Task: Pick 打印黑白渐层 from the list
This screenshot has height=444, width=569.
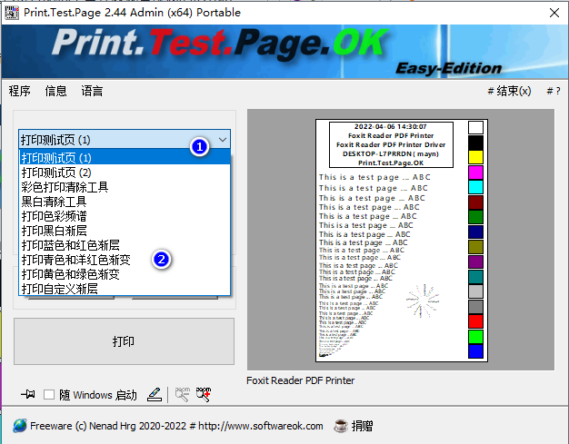Action: coord(125,231)
